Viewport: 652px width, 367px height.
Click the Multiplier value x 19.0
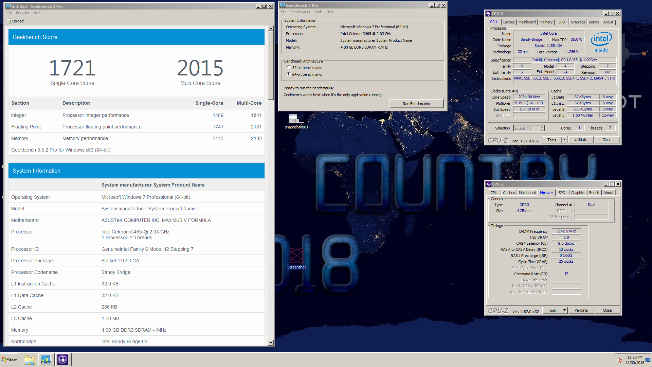(529, 103)
